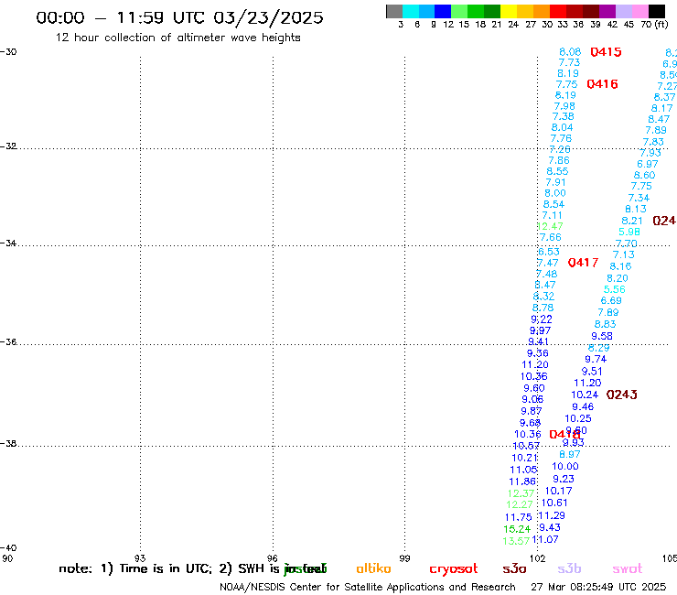This screenshot has height=595, width=677.
Task: Click the longitude axis label 102
Action: coord(538,558)
